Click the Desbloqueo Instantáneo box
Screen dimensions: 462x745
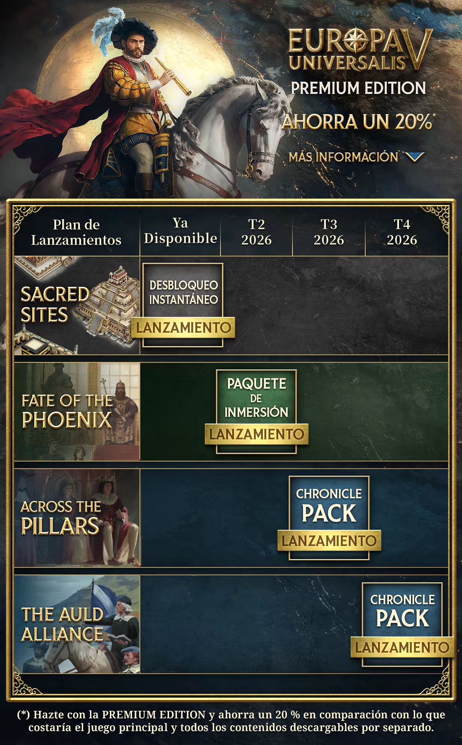(183, 305)
